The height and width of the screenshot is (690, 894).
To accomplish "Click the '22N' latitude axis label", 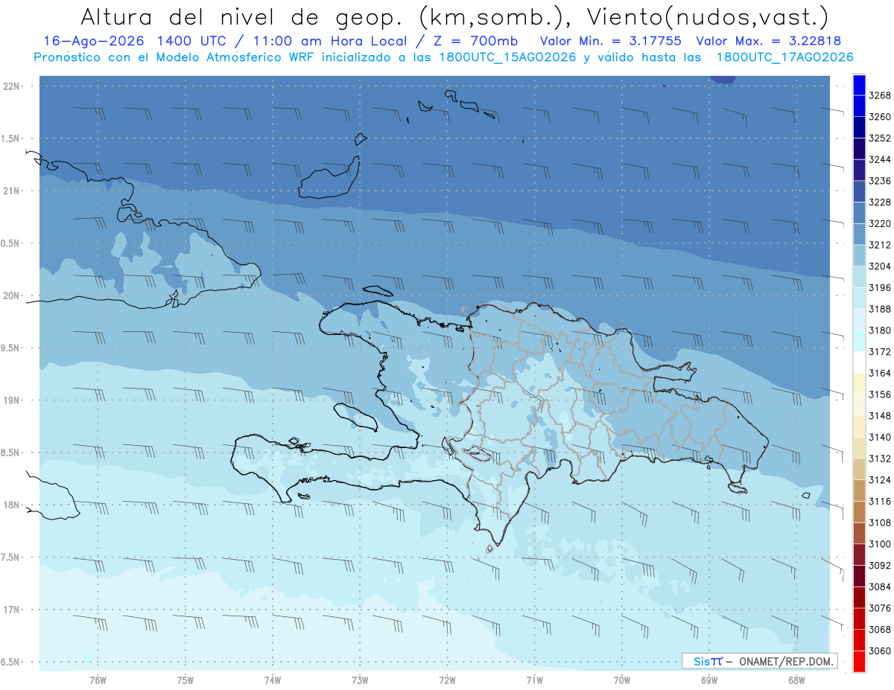I will click(13, 86).
